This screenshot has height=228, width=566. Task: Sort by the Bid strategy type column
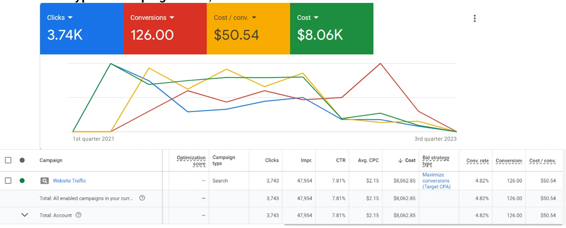[x=435, y=161]
